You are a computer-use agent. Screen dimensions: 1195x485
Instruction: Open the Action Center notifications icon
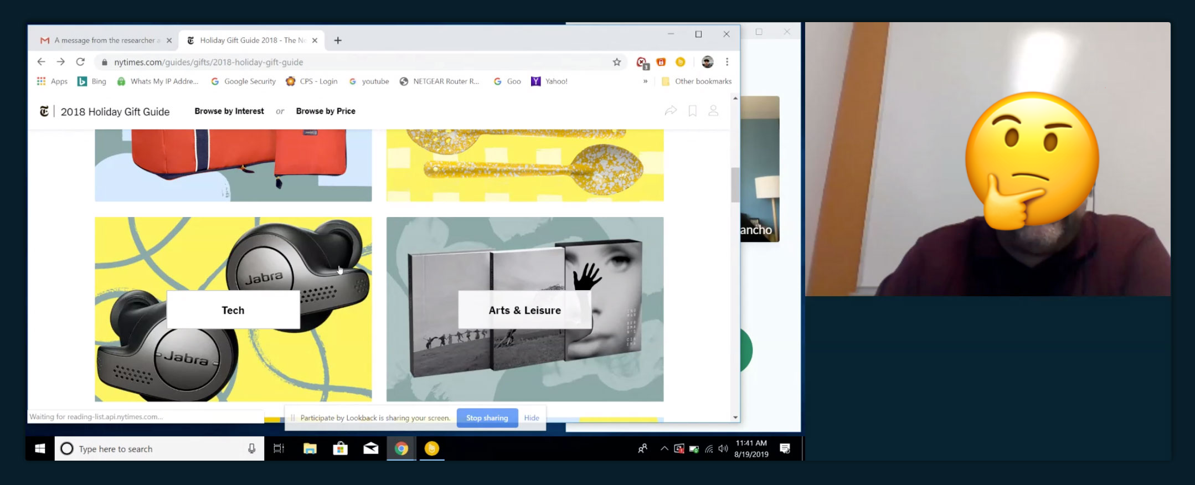point(785,448)
